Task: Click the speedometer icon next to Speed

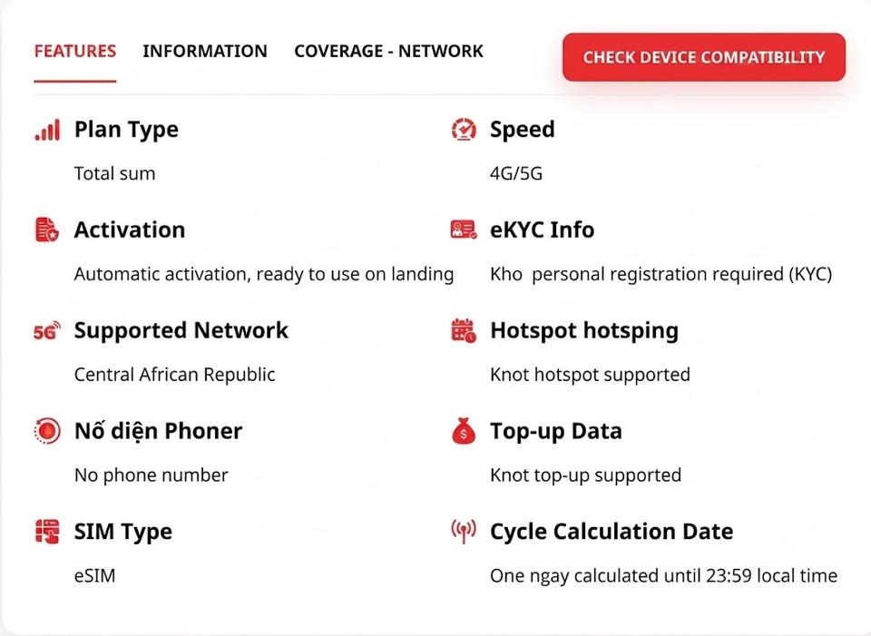Action: click(x=464, y=130)
